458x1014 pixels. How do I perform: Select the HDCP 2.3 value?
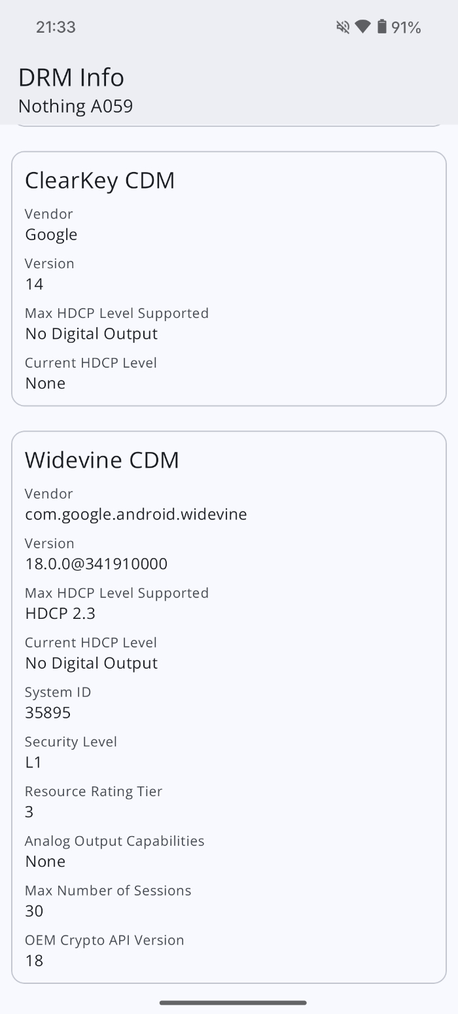click(60, 614)
